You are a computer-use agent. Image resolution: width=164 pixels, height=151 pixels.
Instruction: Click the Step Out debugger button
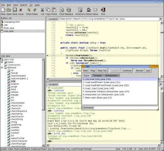tap(102, 70)
